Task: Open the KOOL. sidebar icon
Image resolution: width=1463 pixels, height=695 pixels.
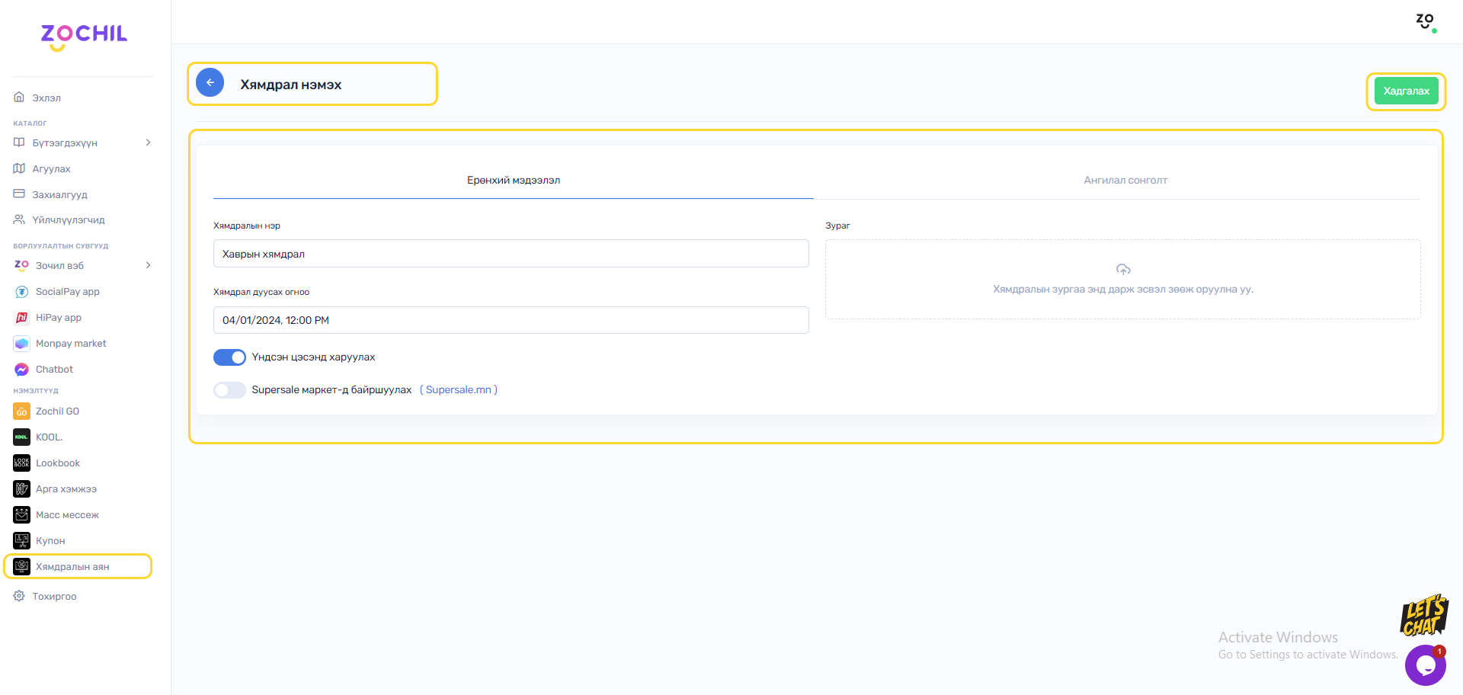Action: click(x=21, y=437)
